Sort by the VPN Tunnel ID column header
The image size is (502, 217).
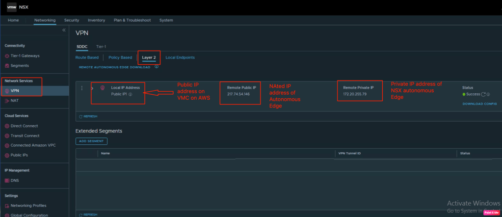click(x=349, y=153)
